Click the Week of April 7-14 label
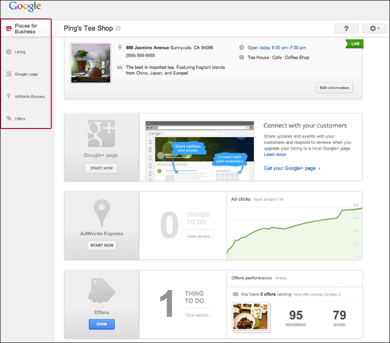 pos(268,199)
